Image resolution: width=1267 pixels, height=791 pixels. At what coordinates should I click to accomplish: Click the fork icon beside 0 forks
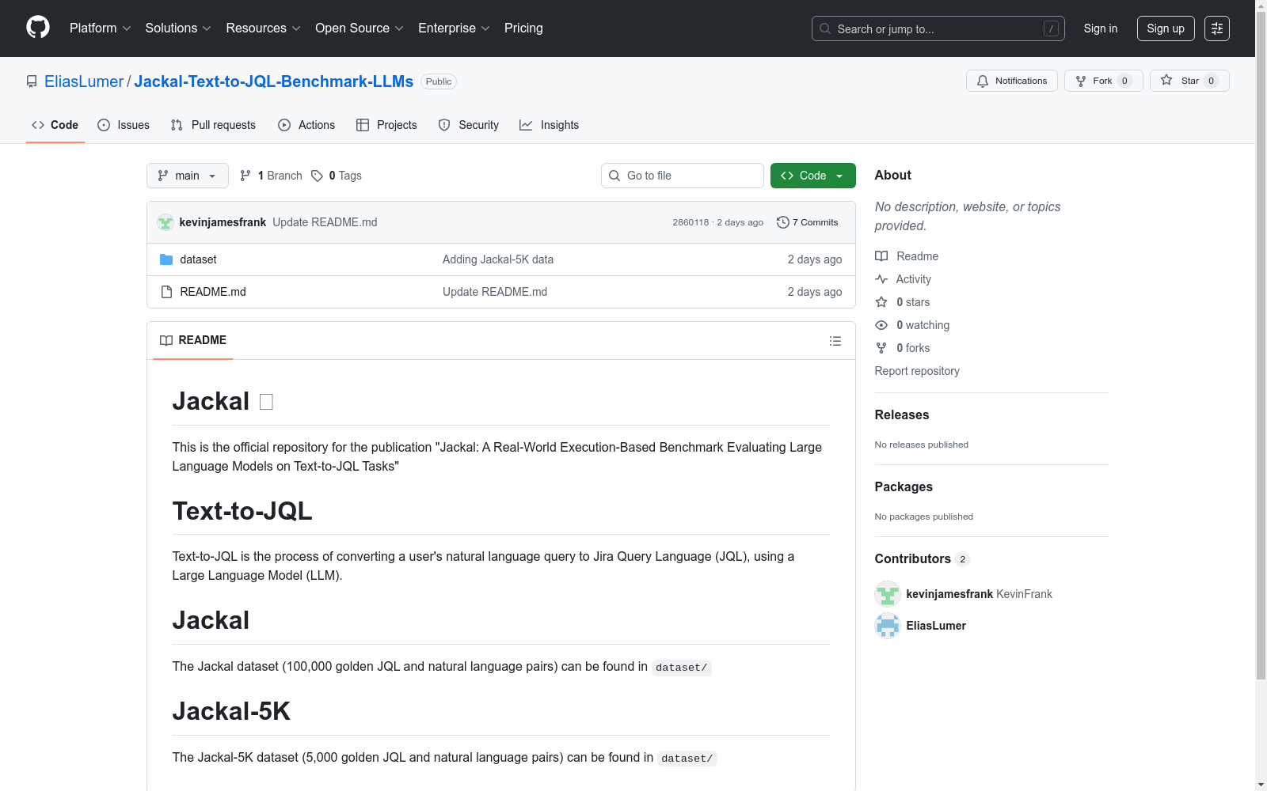(881, 348)
